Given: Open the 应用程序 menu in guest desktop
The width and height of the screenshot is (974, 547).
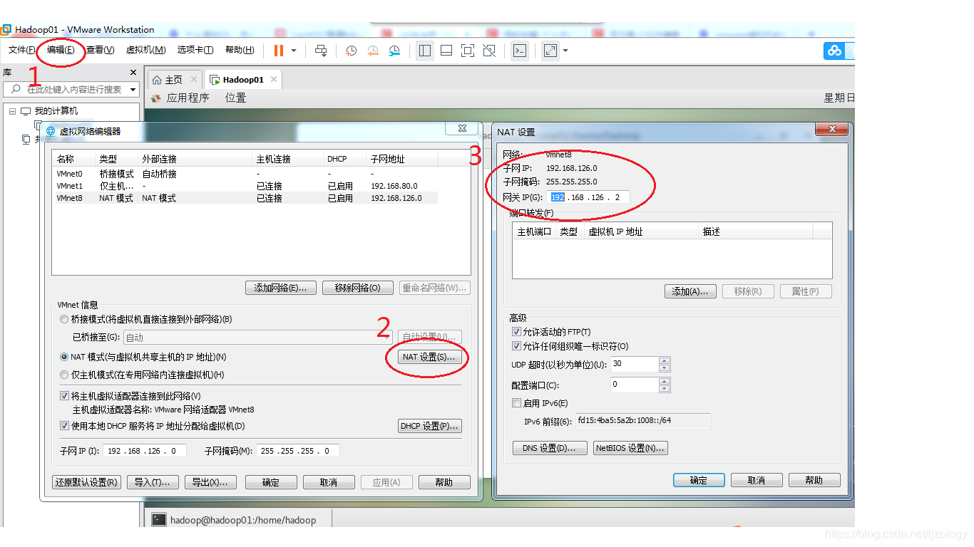Looking at the screenshot, I should pyautogui.click(x=188, y=98).
